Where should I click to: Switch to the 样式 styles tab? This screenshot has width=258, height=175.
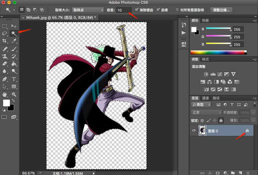coord(205,59)
